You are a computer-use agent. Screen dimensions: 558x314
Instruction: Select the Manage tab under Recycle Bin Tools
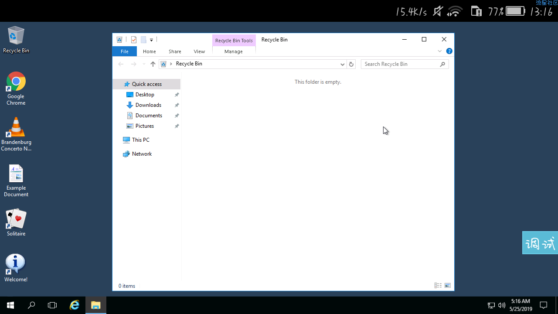pyautogui.click(x=234, y=51)
